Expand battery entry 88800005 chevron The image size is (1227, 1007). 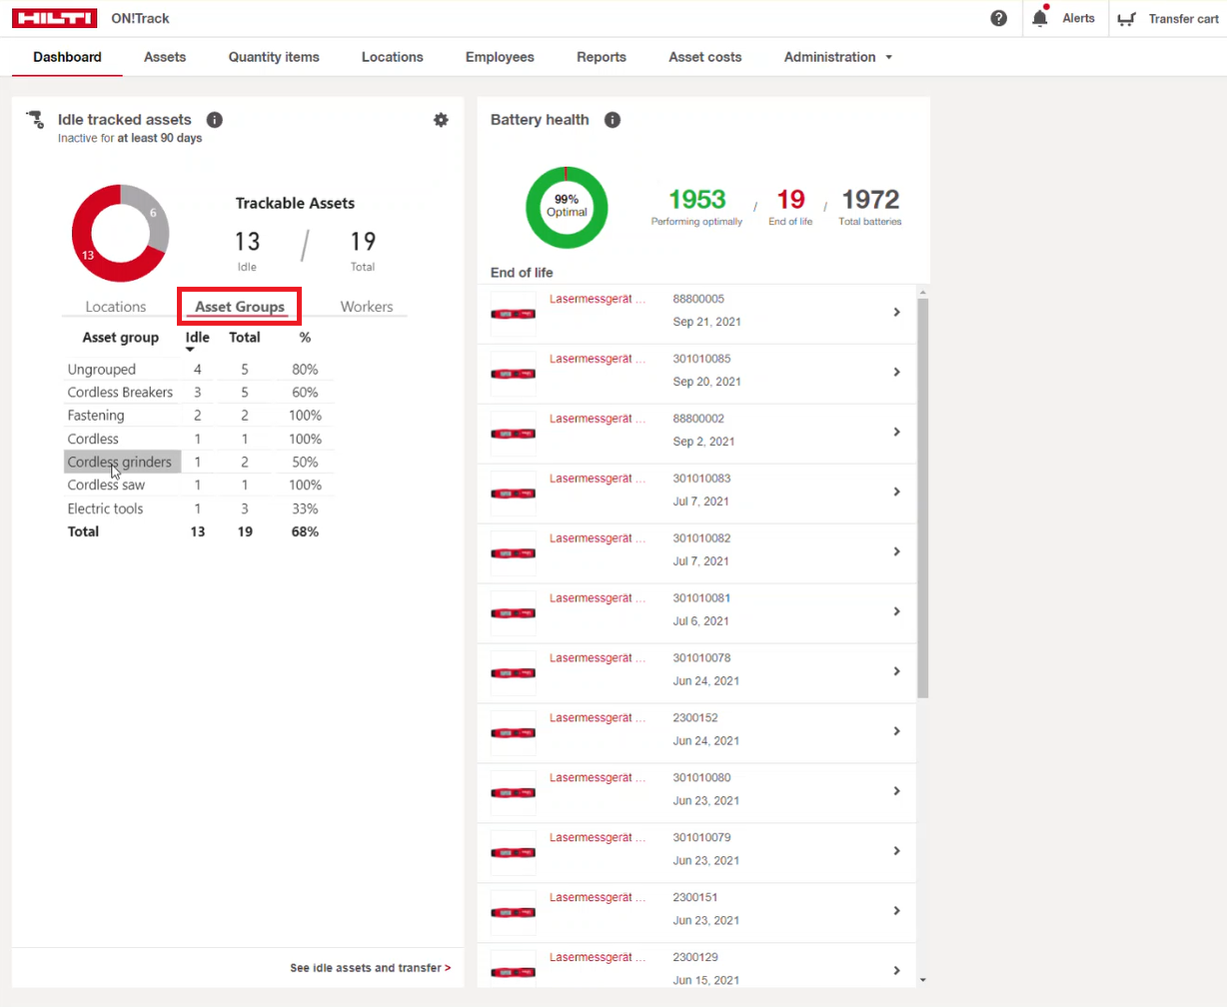pyautogui.click(x=896, y=312)
